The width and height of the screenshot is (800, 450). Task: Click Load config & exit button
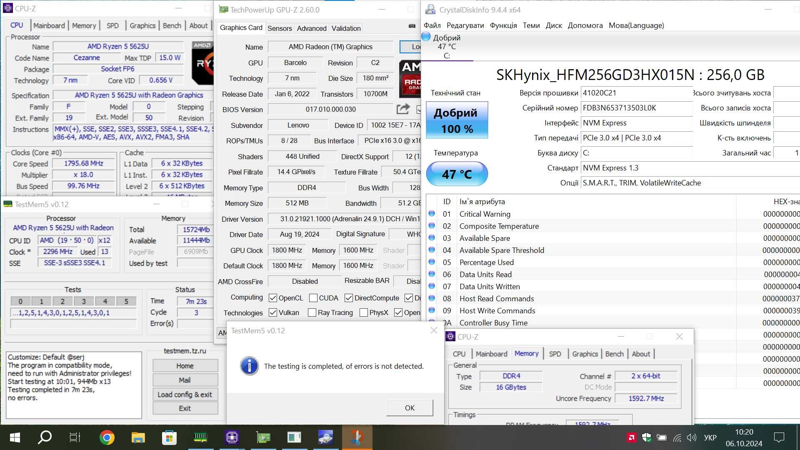tap(185, 394)
